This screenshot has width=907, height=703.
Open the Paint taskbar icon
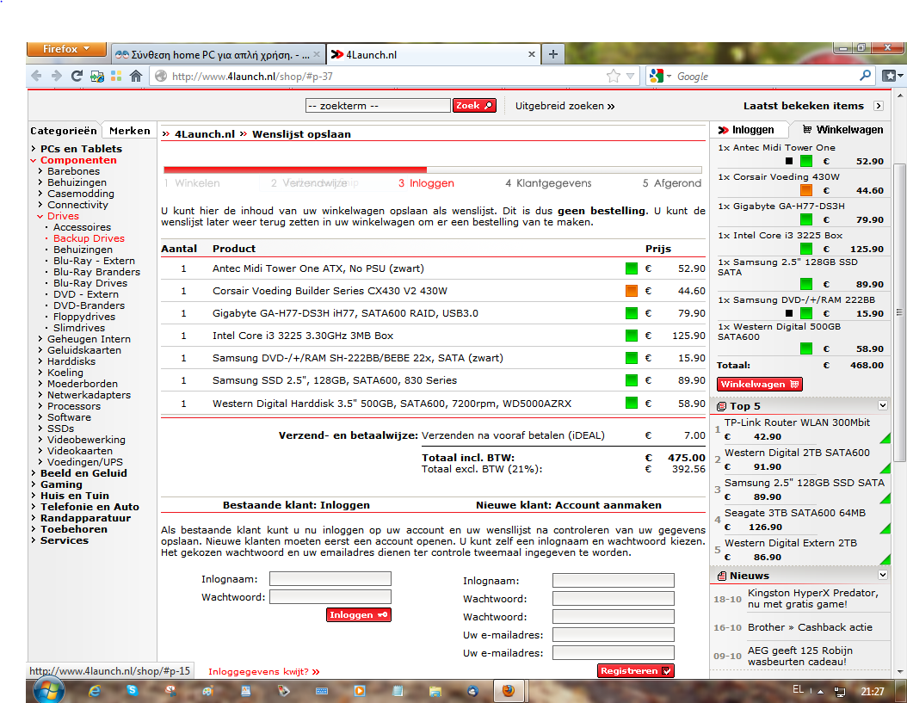pos(207,691)
